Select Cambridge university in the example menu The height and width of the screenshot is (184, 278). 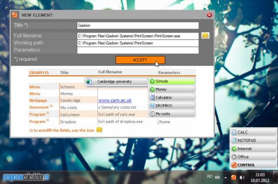tap(116, 82)
